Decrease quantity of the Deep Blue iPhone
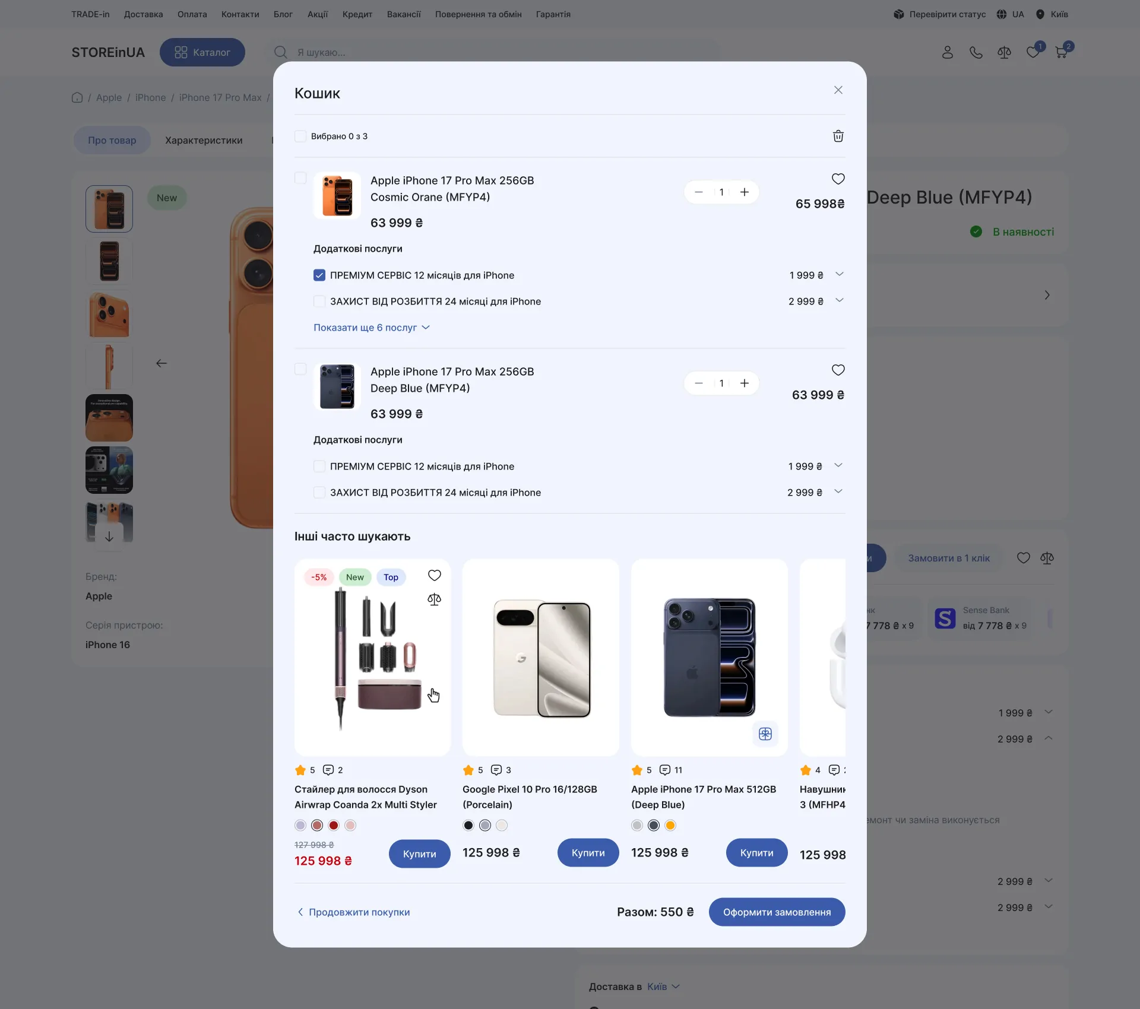1140x1009 pixels. click(x=699, y=383)
